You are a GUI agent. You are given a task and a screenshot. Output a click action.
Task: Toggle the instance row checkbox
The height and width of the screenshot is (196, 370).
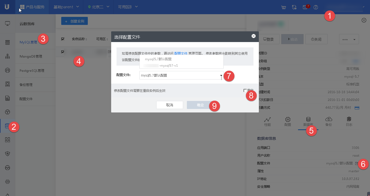63,52
